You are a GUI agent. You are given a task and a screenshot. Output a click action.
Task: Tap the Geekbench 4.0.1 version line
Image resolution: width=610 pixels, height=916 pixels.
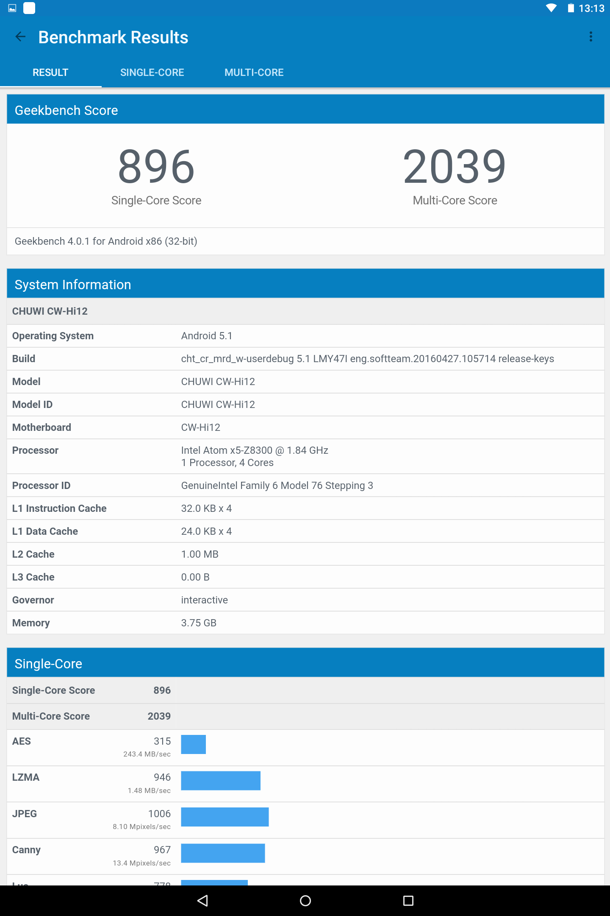click(x=106, y=241)
